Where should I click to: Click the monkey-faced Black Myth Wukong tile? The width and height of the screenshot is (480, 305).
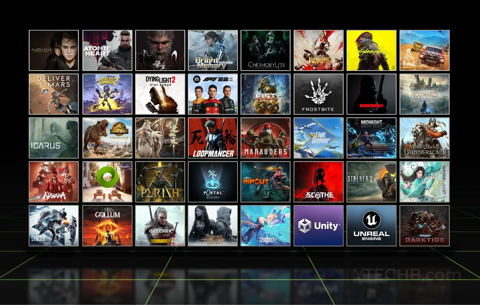pyautogui.click(x=160, y=50)
